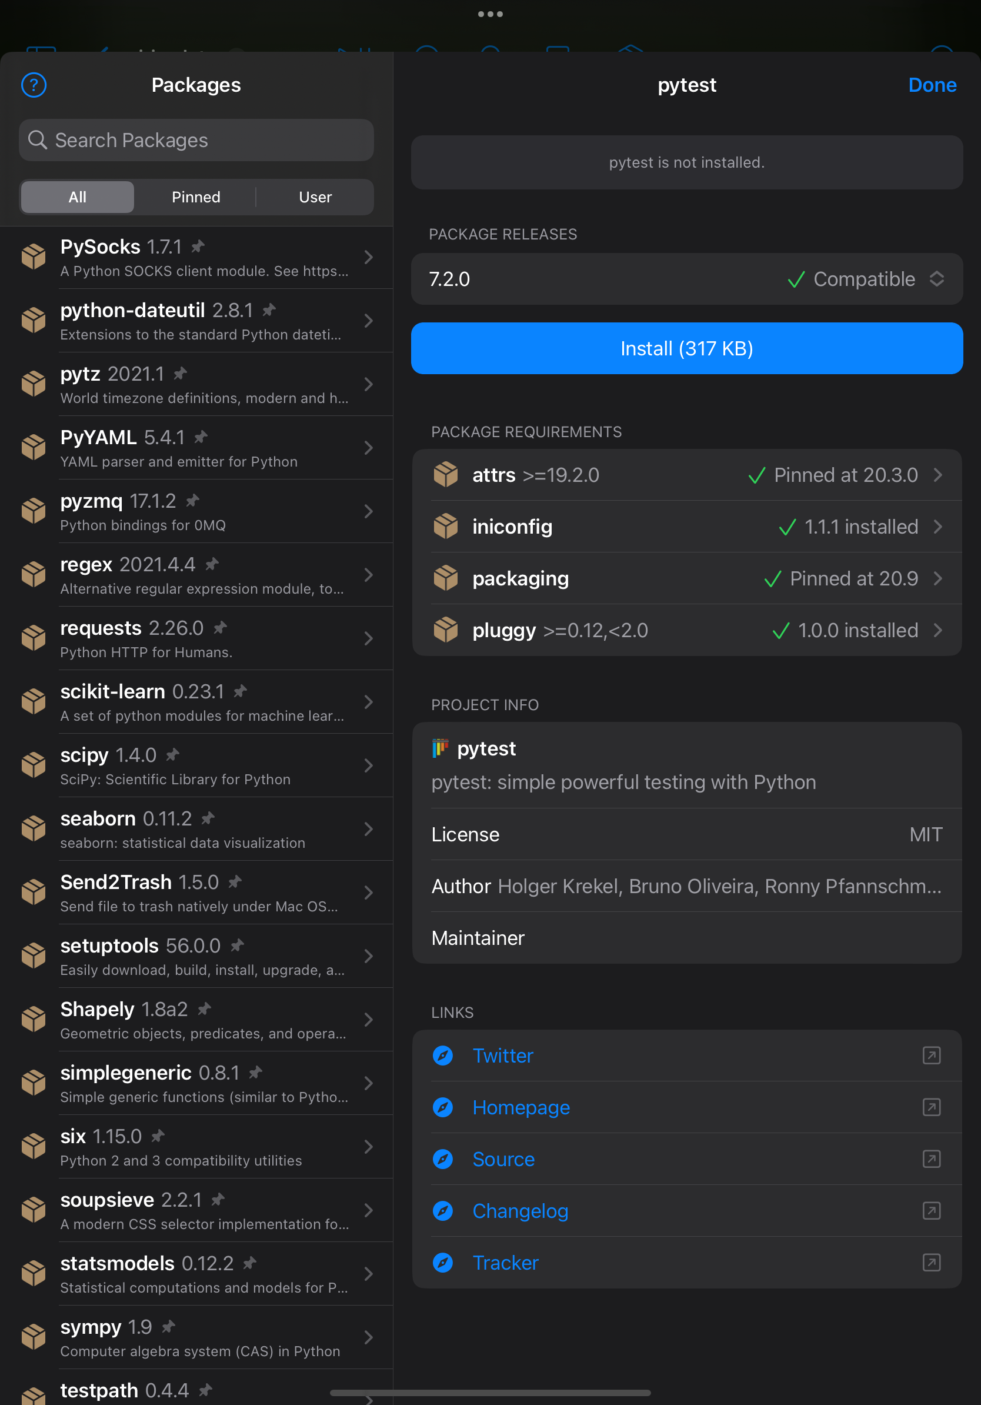This screenshot has width=981, height=1405.
Task: Expand the pluggy requirement details chevron
Action: (x=937, y=630)
